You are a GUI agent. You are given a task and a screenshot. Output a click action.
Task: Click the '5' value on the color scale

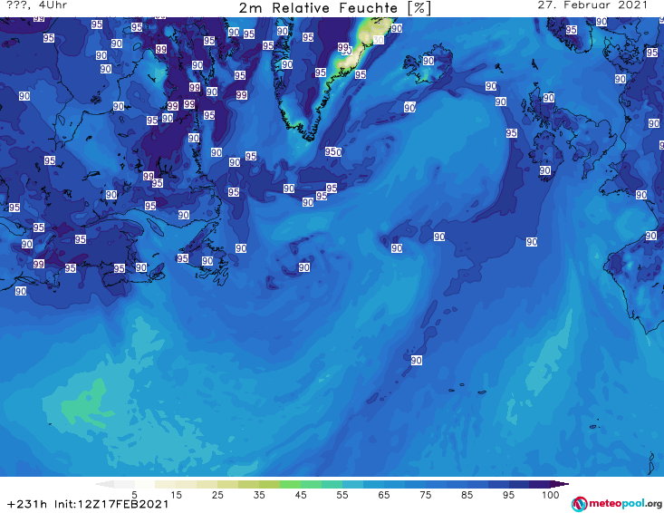pos(134,495)
